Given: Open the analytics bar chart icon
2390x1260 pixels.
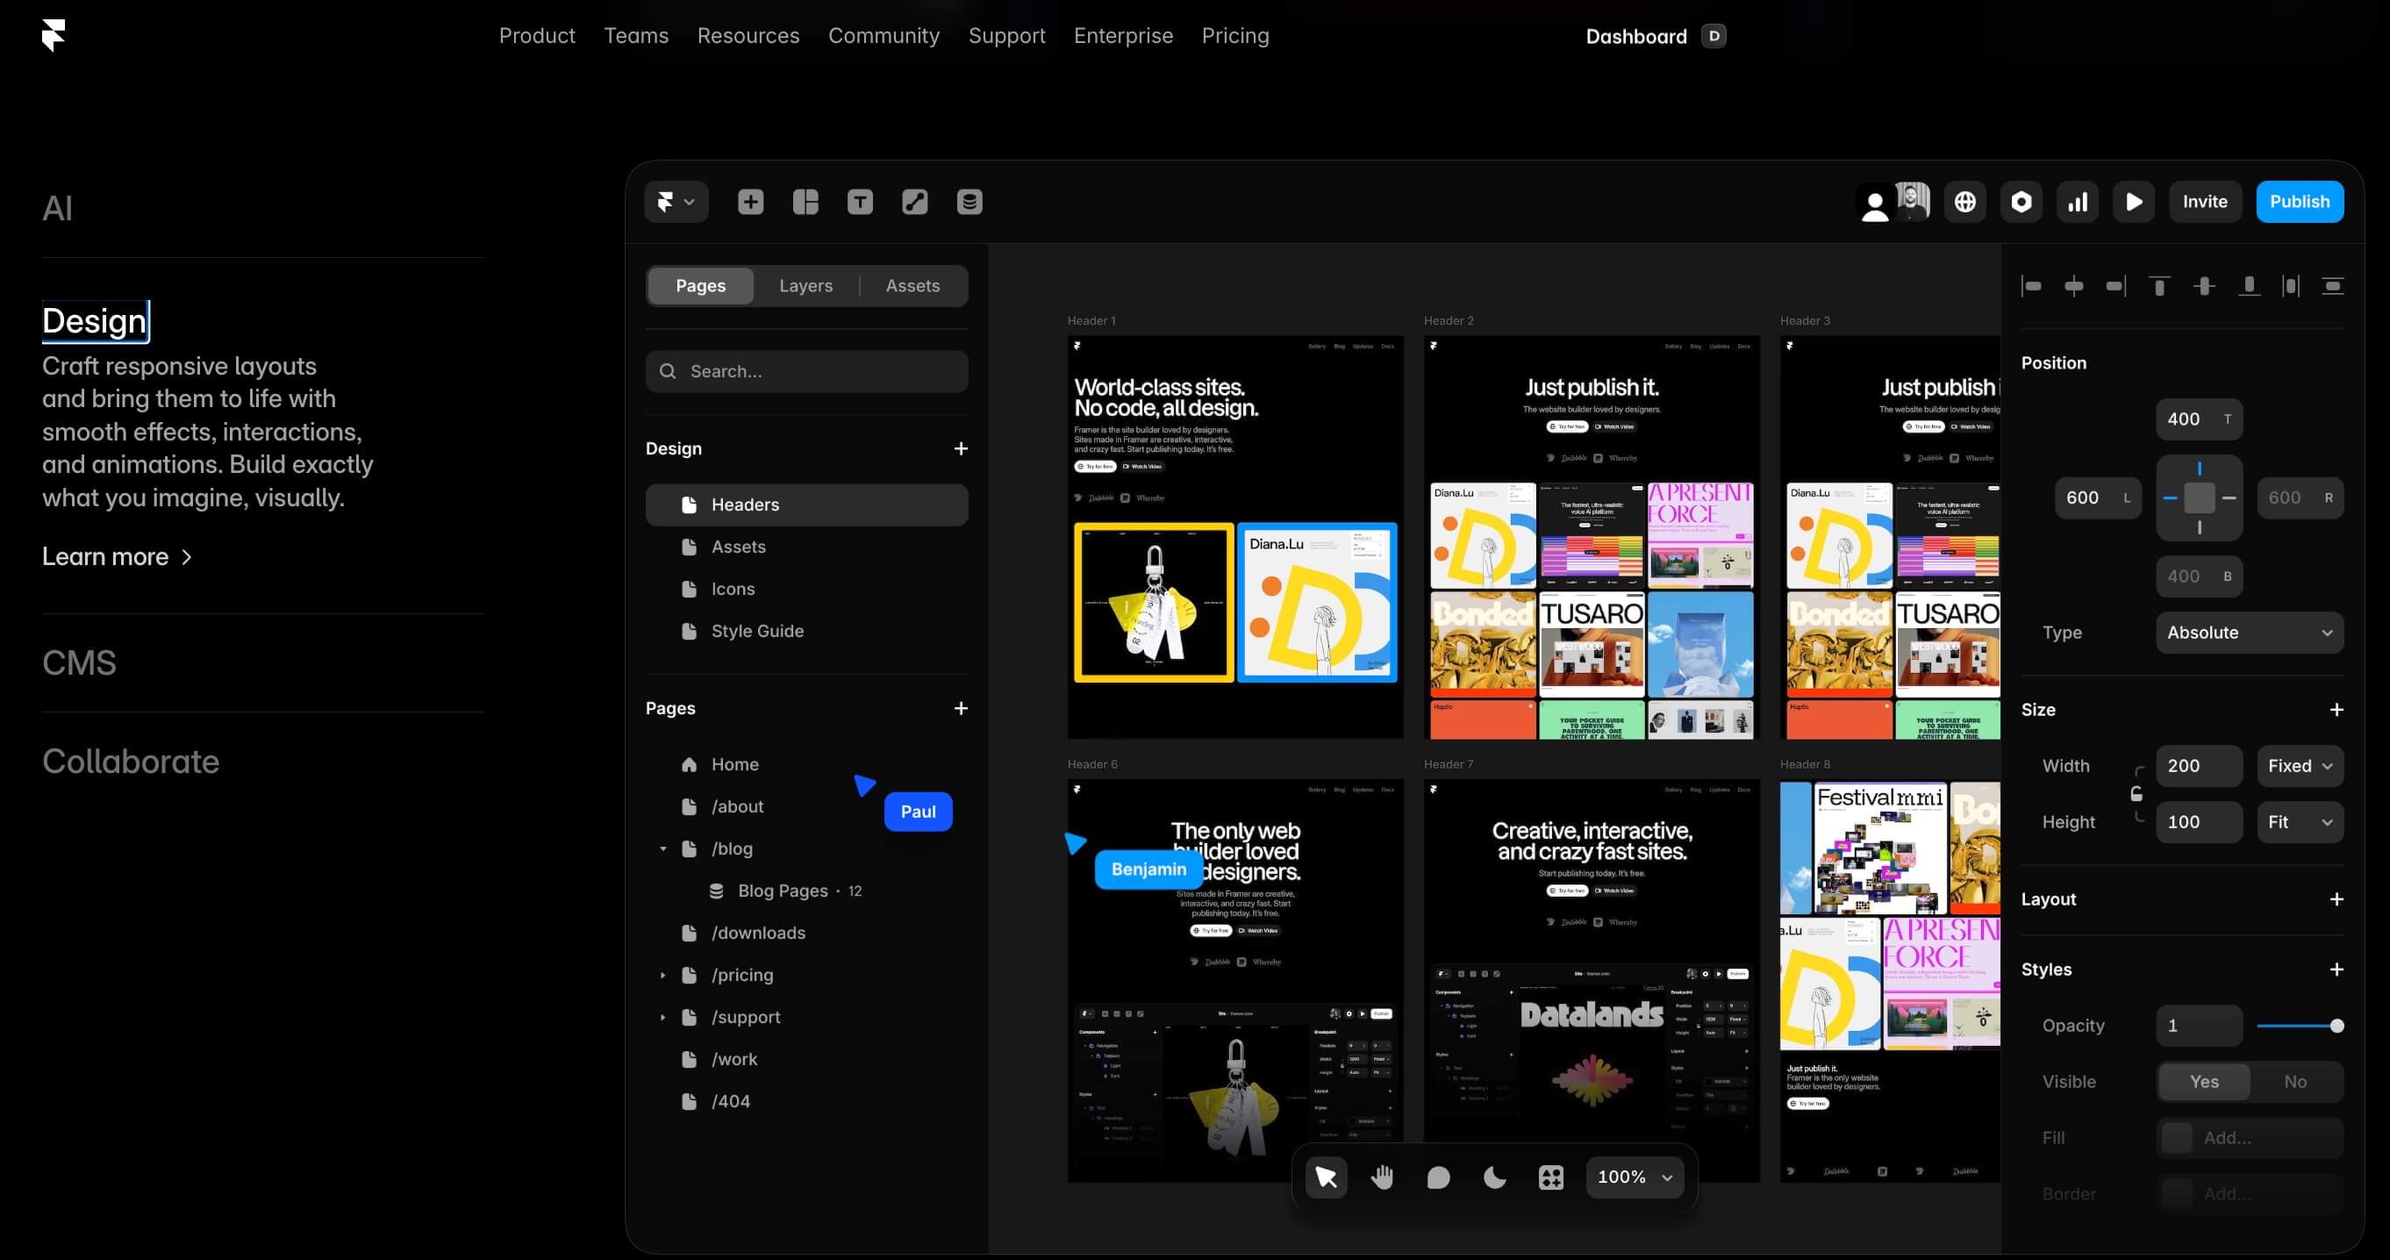Looking at the screenshot, I should (x=2079, y=201).
